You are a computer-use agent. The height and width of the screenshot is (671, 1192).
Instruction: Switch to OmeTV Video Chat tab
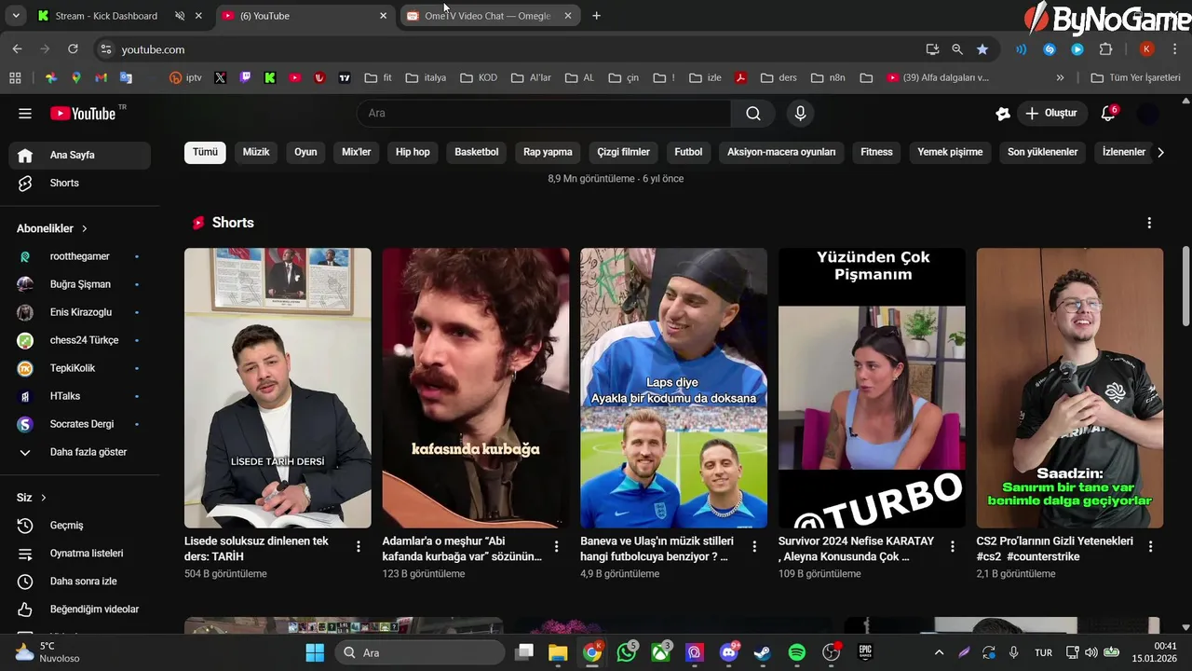tap(490, 16)
